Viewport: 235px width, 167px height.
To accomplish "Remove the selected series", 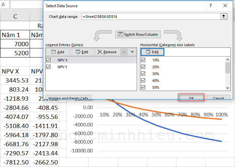I will tap(107, 52).
